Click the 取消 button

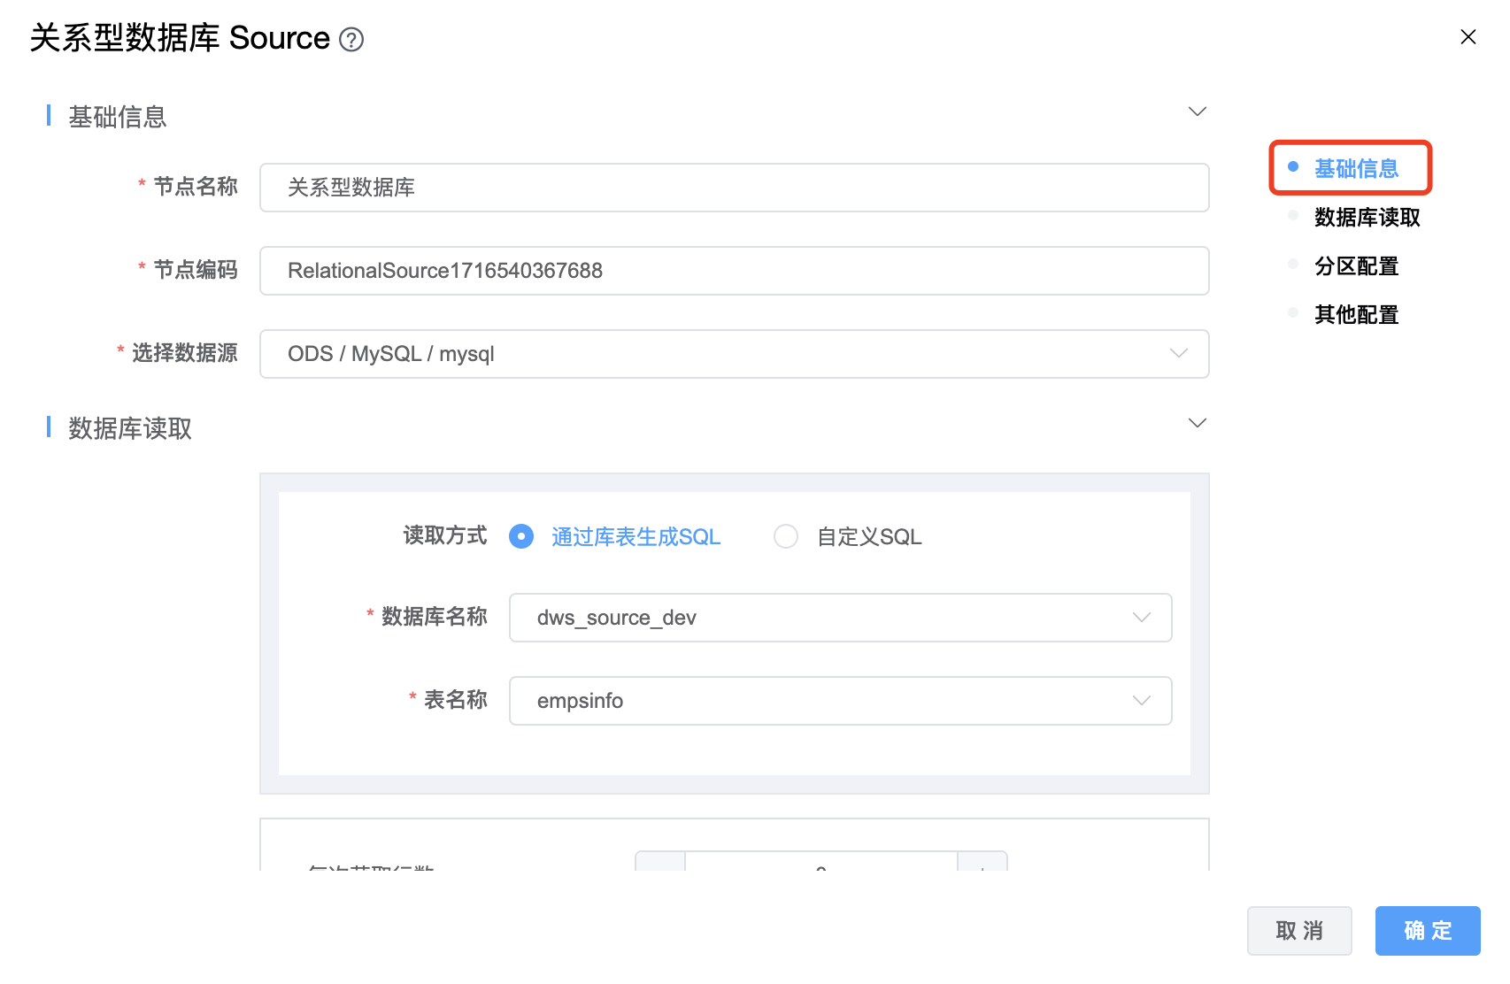pos(1298,931)
